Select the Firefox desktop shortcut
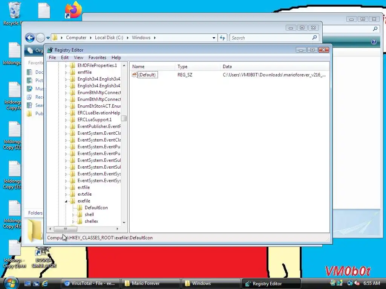The image size is (386, 289). click(x=73, y=10)
